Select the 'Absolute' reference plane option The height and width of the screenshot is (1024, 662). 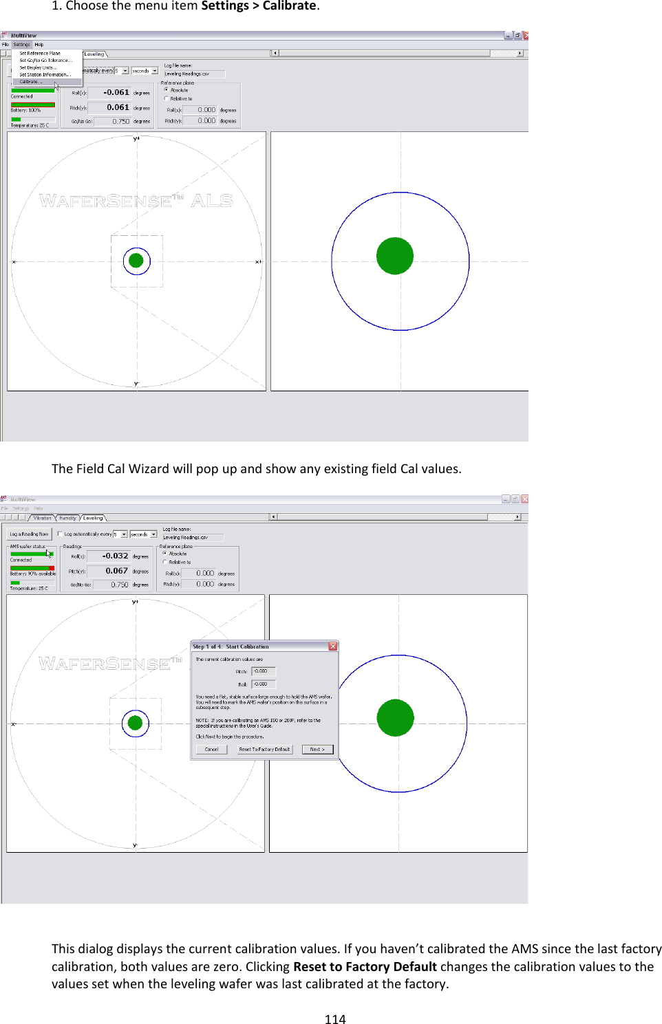coord(164,552)
